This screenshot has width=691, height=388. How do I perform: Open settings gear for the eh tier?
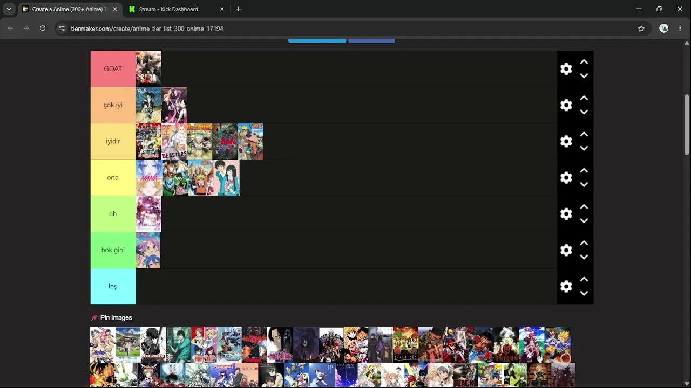(x=566, y=214)
